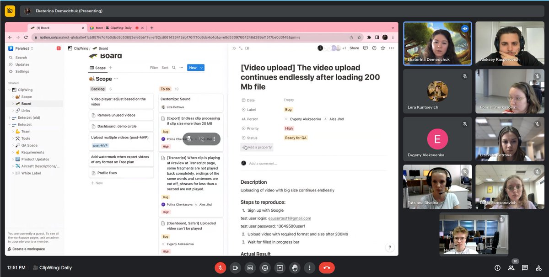Image resolution: width=549 pixels, height=277 pixels.
Task: Add a view with plus next to Scope
Action: click(110, 68)
